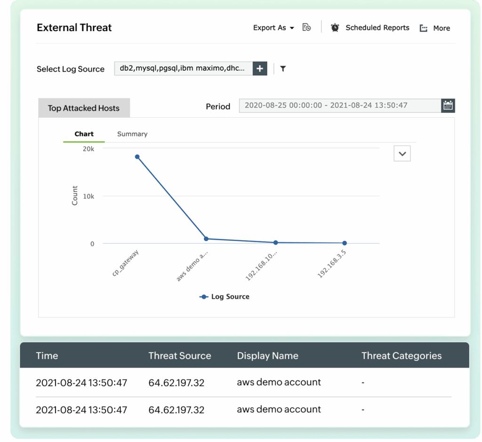Open Scheduled Reports link

pos(377,28)
